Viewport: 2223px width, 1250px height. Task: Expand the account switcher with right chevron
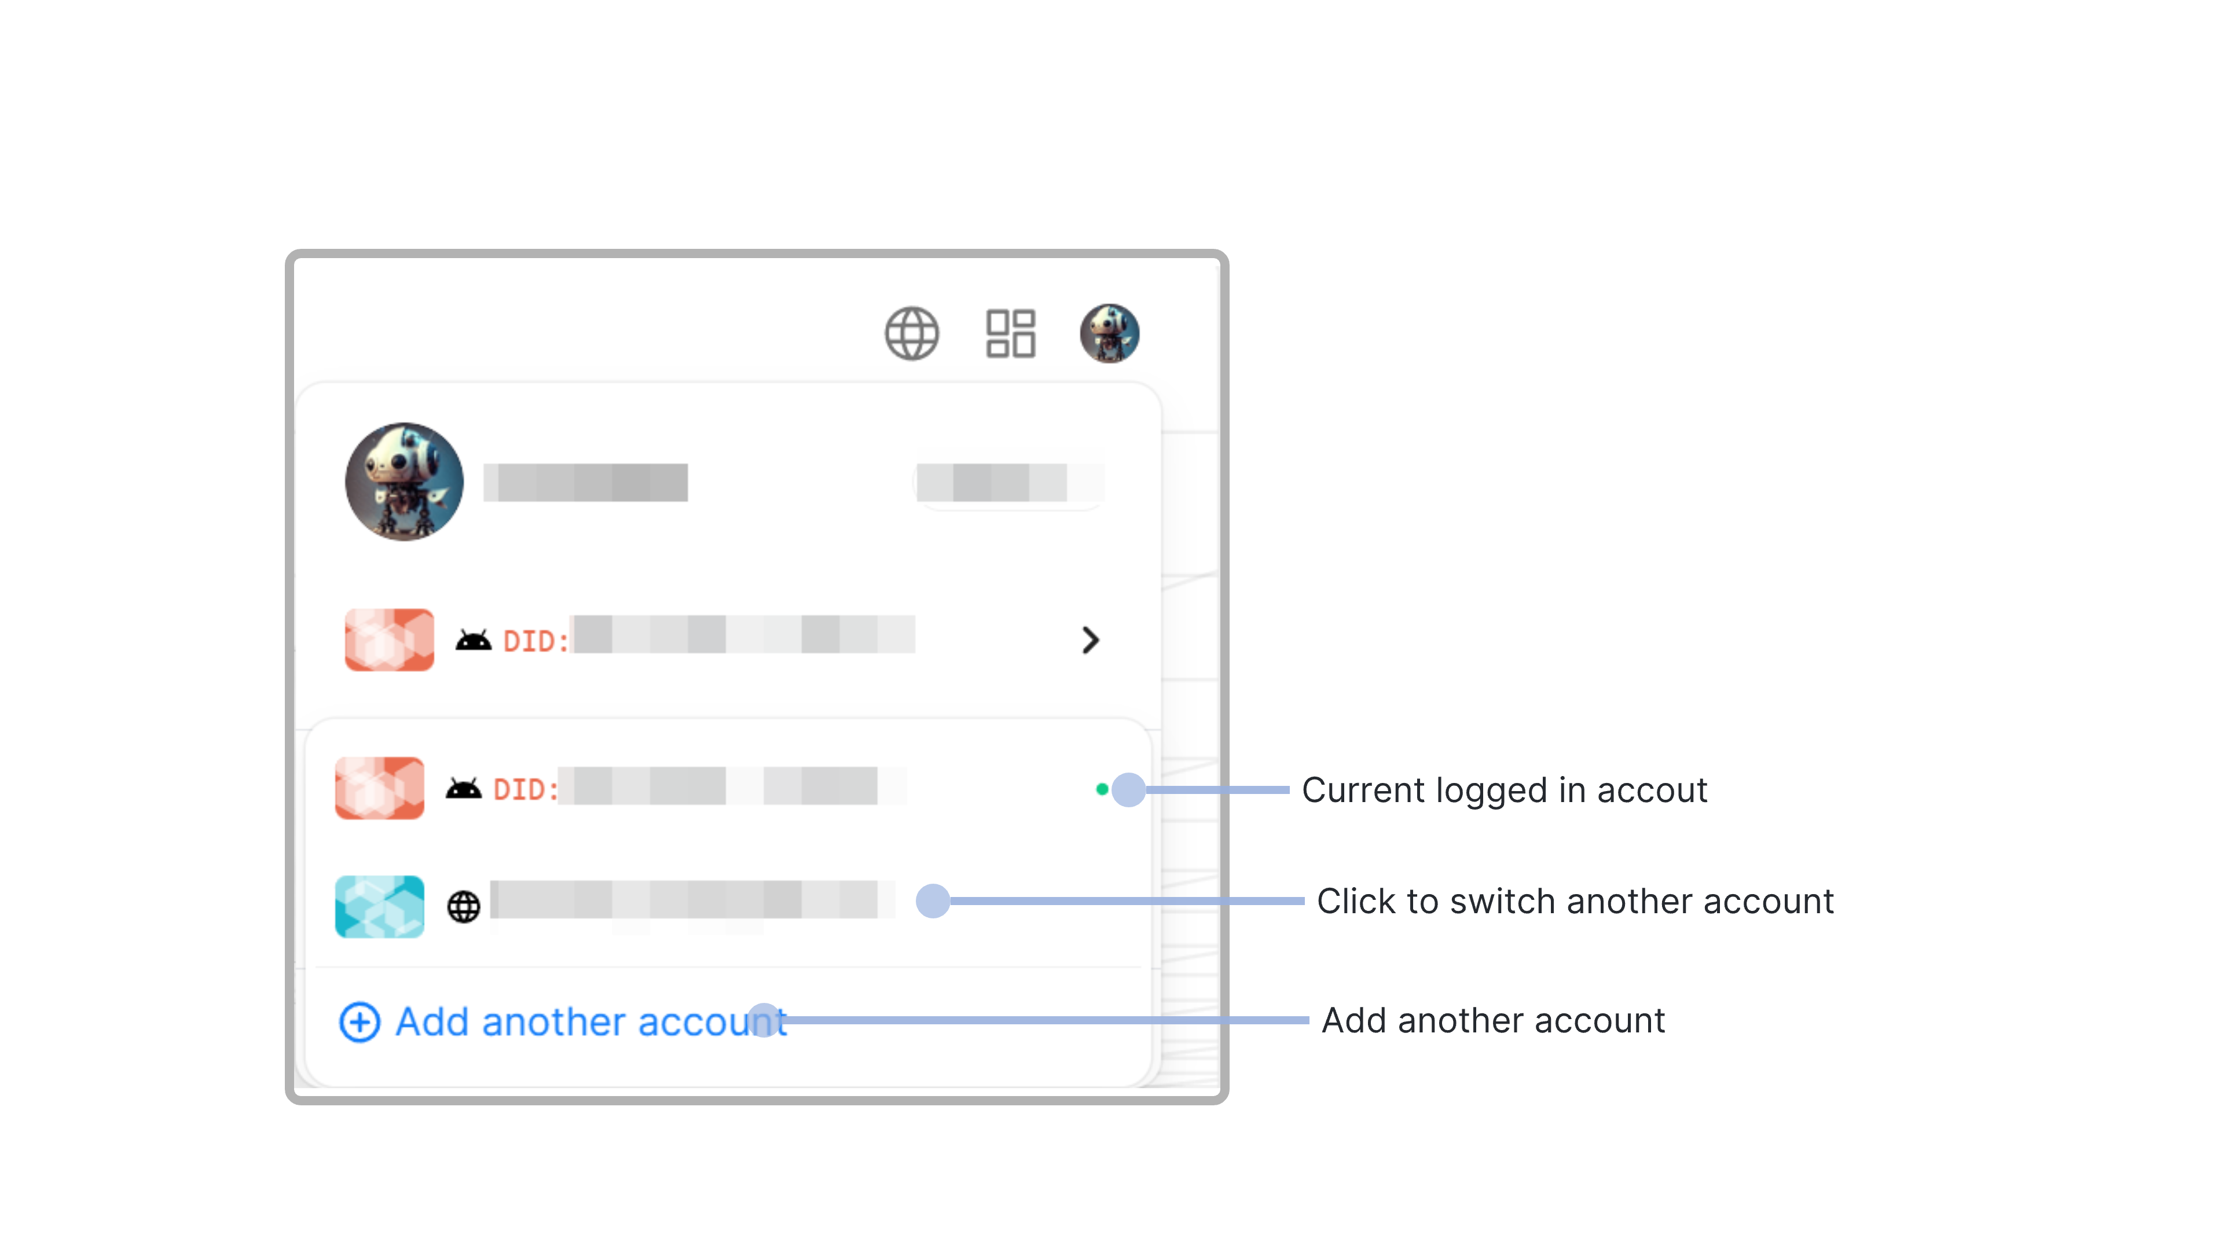(x=1090, y=640)
